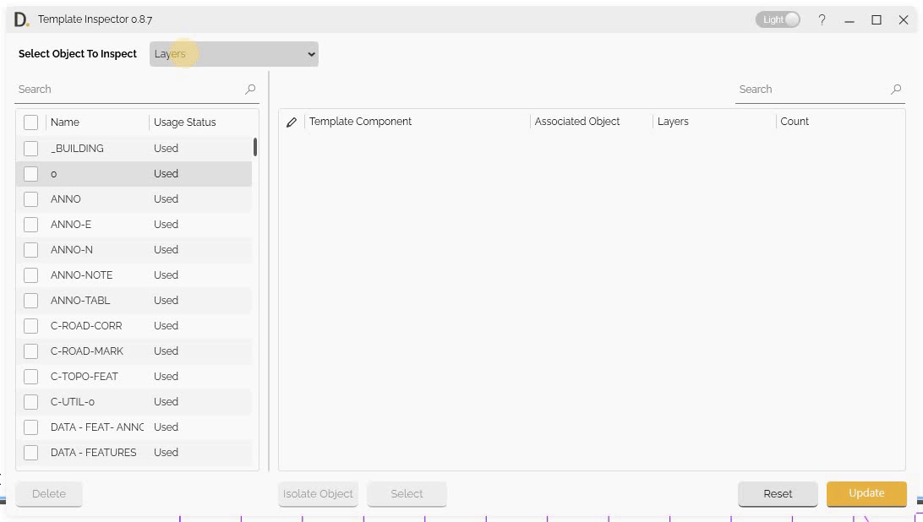Enable the ANNO-NOTE layer checkbox
Screen dimensions: 923x522
click(x=31, y=275)
